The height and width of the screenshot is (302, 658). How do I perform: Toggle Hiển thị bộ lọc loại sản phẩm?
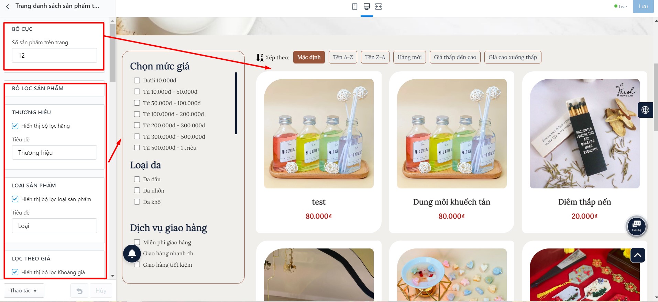15,199
